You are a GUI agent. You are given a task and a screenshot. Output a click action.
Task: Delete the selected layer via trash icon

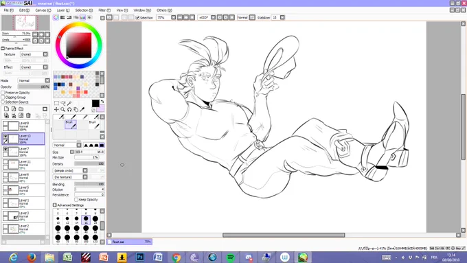[x=28, y=115]
